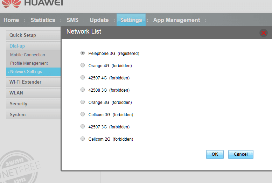
Task: Choose the 42507 3G network option
Action: pos(83,126)
